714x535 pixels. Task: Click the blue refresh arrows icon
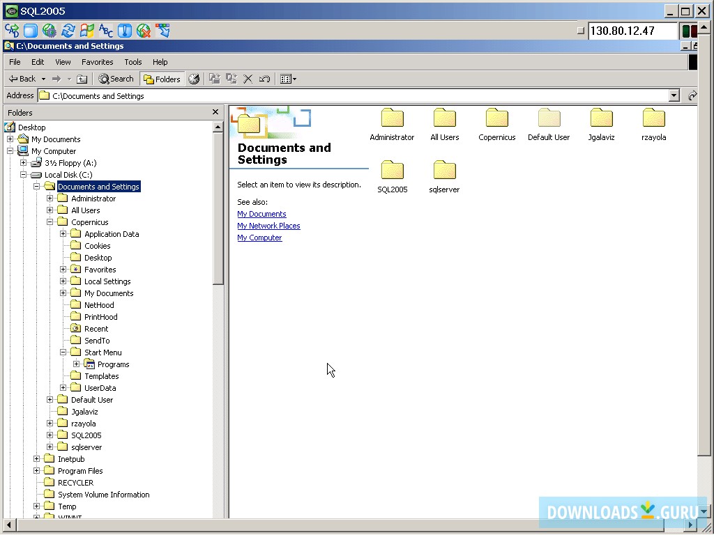pyautogui.click(x=68, y=31)
